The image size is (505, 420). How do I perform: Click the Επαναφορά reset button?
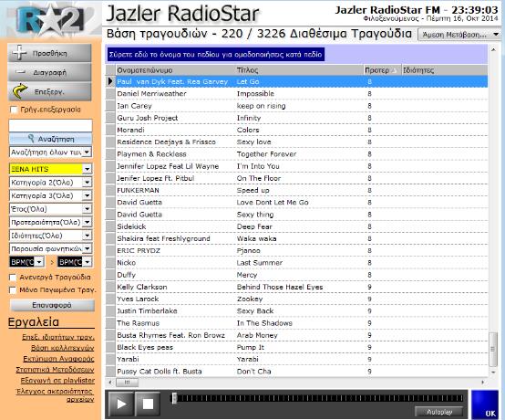pos(52,305)
